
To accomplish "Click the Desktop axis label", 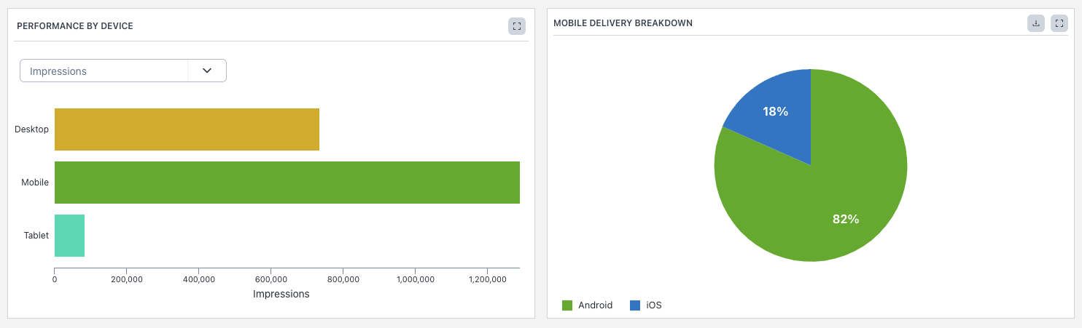I will [31, 129].
